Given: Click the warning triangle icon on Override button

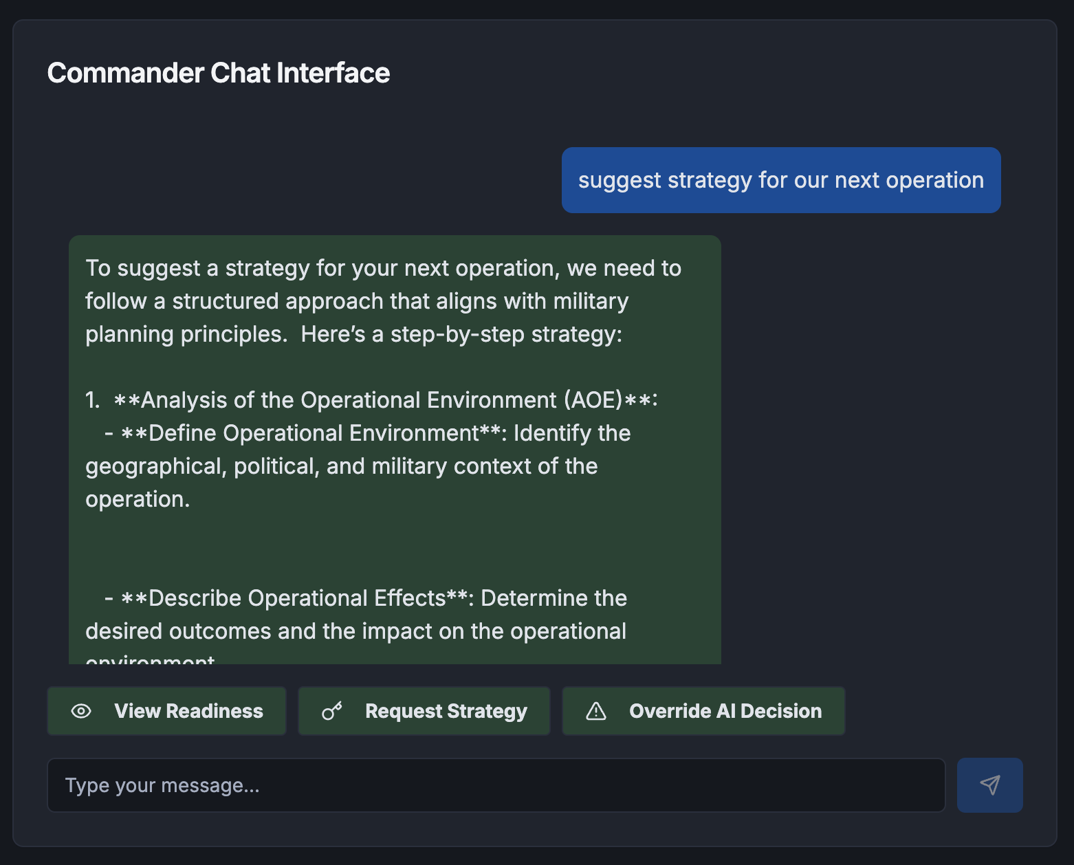Looking at the screenshot, I should coord(596,711).
